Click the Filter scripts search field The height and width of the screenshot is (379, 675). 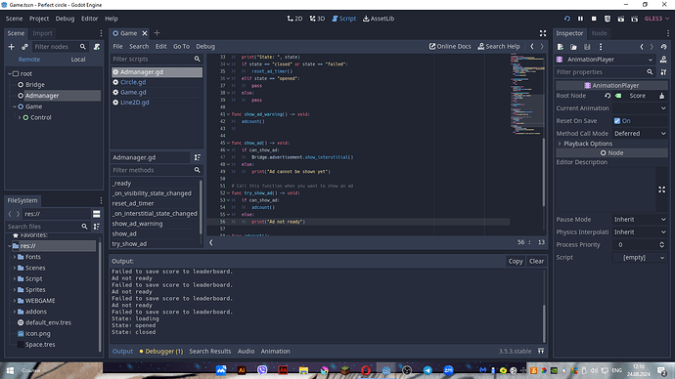157,59
